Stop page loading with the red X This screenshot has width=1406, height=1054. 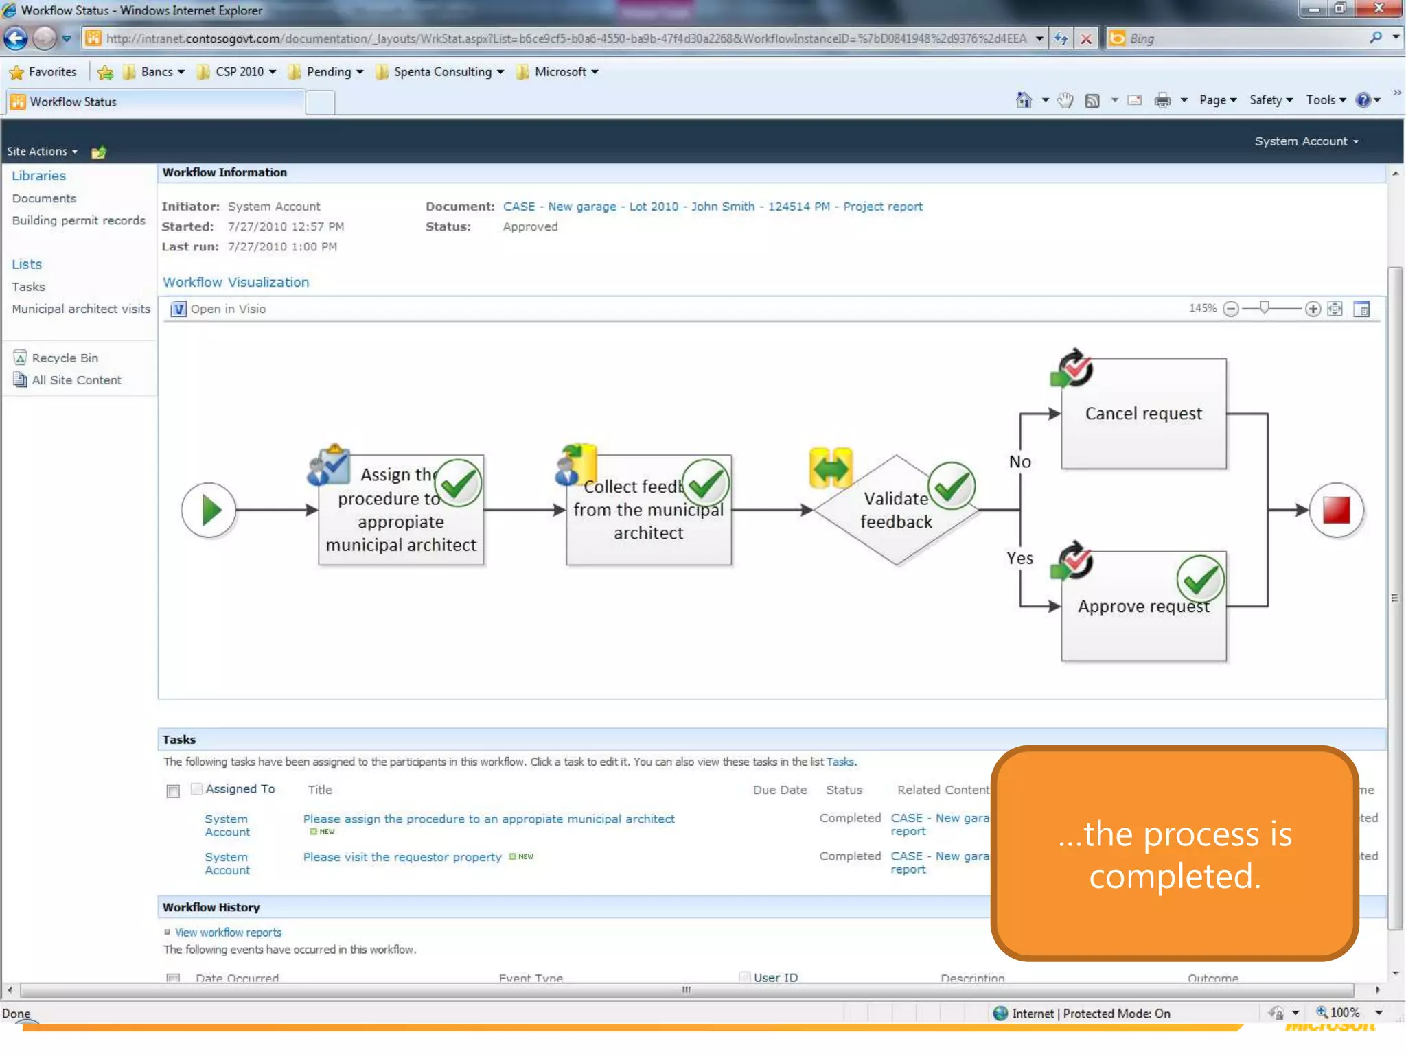1086,38
